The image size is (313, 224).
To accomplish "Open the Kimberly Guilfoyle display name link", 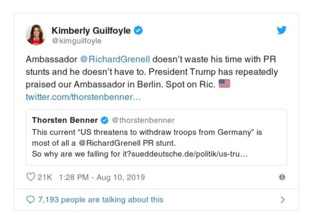I will tap(91, 31).
